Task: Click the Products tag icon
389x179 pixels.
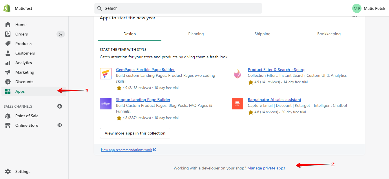Action: point(8,44)
